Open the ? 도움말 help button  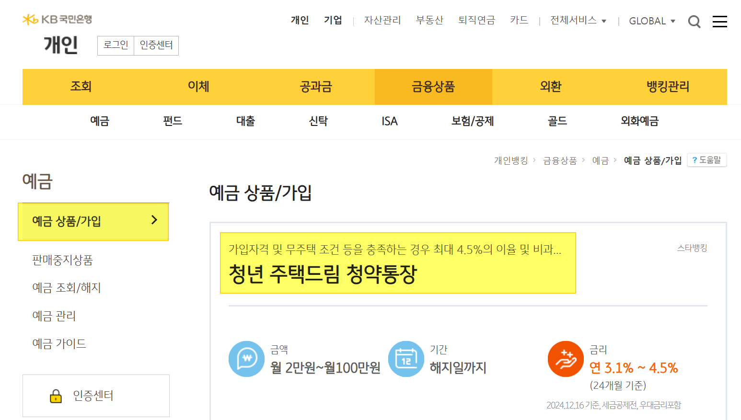pos(707,160)
